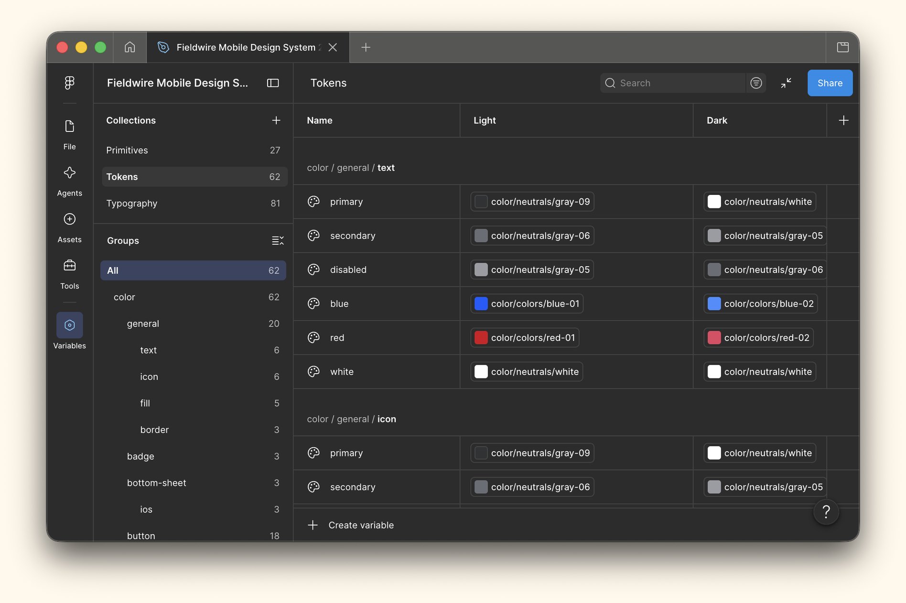Click palette icon of icon secondary variable
Viewport: 906px width, 603px height.
click(x=313, y=487)
